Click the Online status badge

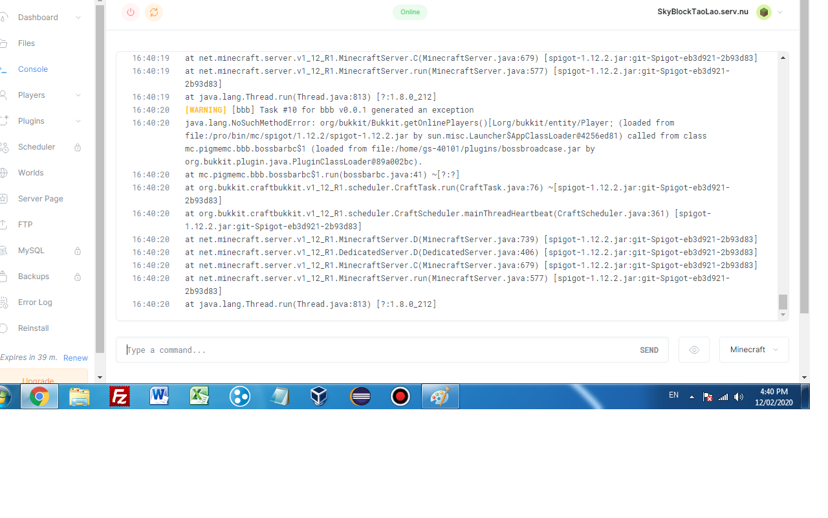click(410, 12)
